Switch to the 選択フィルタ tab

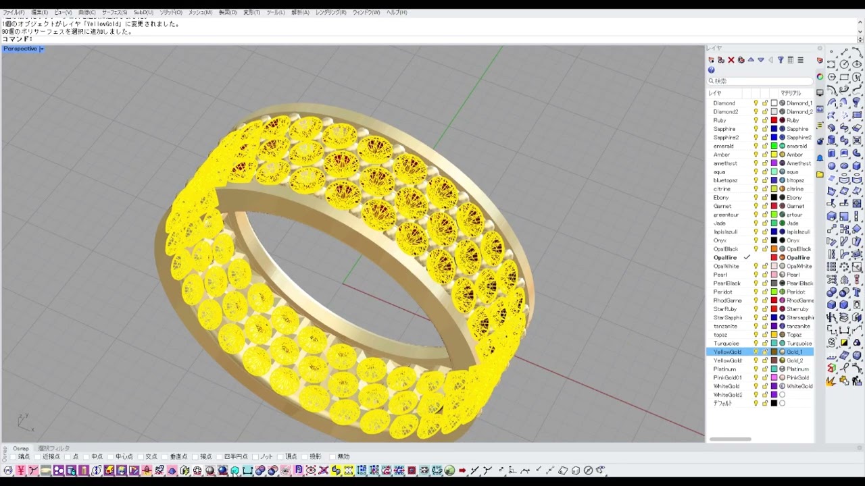pos(54,448)
